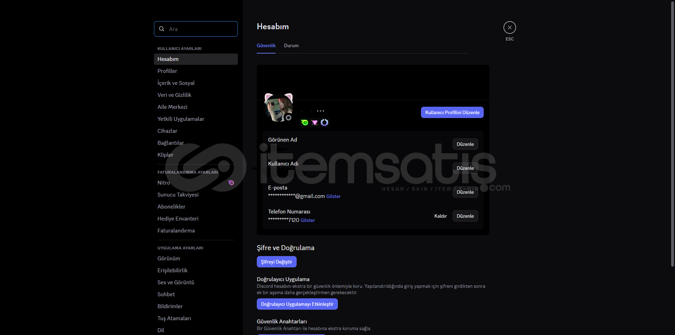Open Profiller in the settings sidebar
The height and width of the screenshot is (335, 675).
[x=167, y=71]
